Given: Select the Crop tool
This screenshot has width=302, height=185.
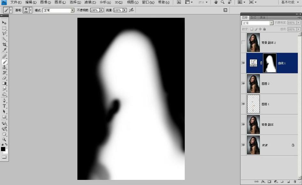Looking at the screenshot, I should coord(4,45).
